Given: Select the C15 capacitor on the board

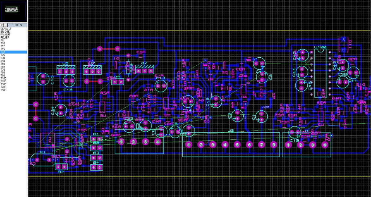Looking at the screenshot, I should 43,79.
